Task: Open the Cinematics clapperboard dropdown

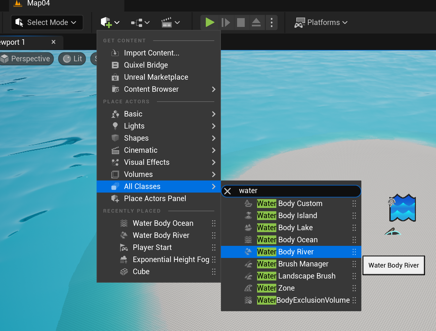Action: (x=170, y=23)
